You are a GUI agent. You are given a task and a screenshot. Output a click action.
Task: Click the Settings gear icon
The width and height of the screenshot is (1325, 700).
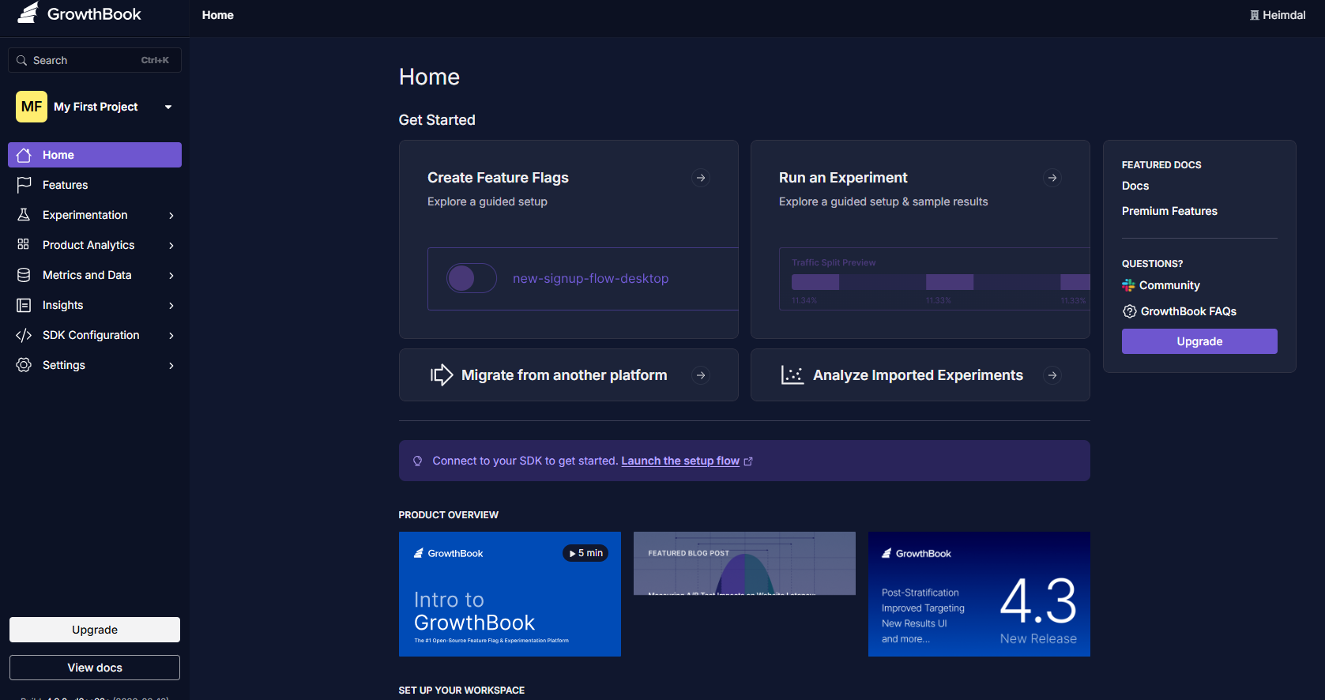[x=24, y=365]
